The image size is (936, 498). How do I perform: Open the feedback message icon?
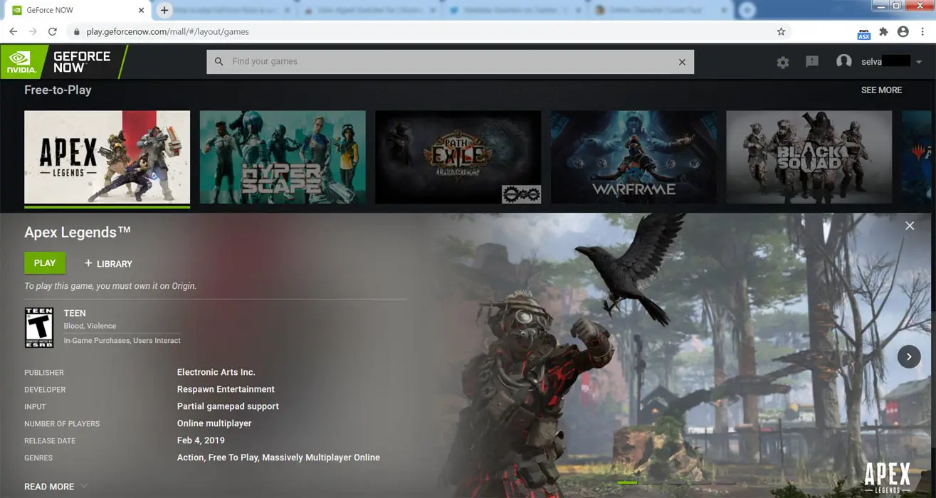[x=812, y=62]
